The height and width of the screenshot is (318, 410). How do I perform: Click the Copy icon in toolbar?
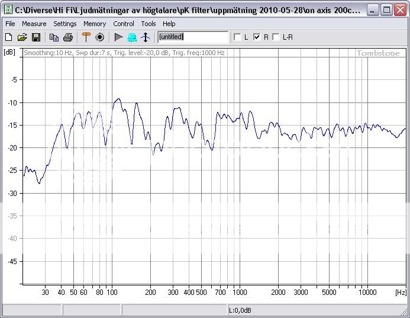54,37
